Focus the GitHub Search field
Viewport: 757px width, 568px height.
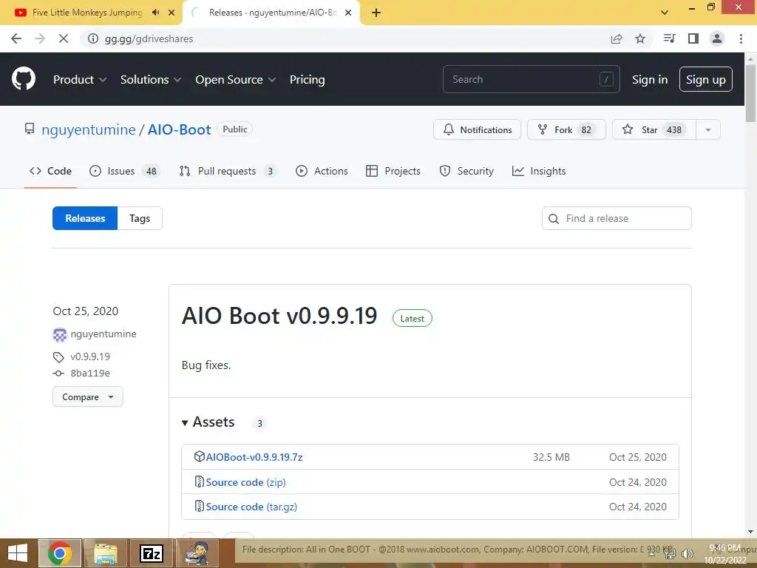pyautogui.click(x=531, y=79)
